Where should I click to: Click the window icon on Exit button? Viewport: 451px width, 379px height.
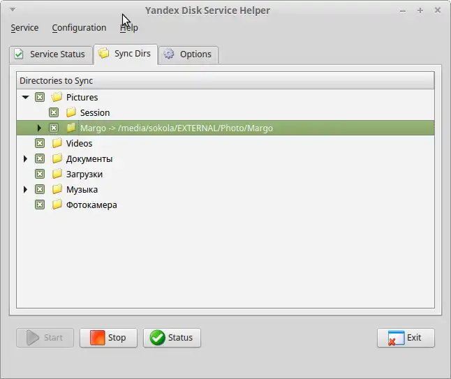point(396,338)
